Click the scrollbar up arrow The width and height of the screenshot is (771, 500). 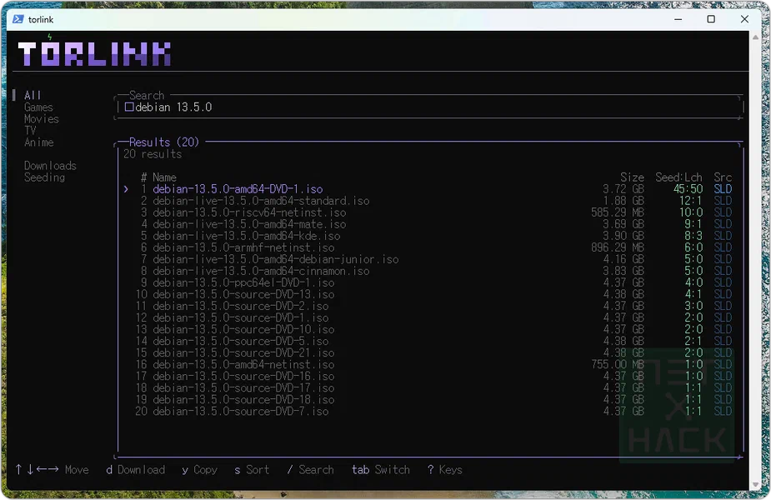point(756,37)
